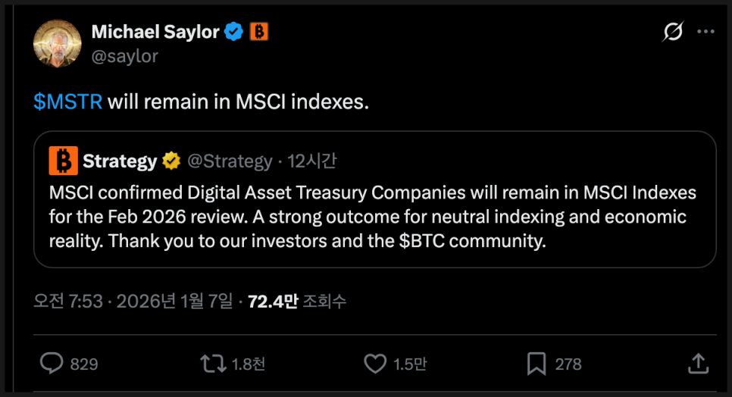
Task: Open the quoted Strategy account name
Action: (x=120, y=161)
